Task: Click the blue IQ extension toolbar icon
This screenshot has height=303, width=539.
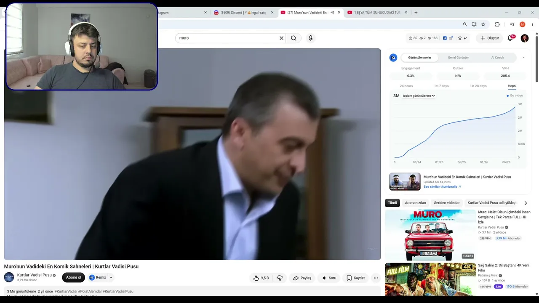Action: (445, 38)
